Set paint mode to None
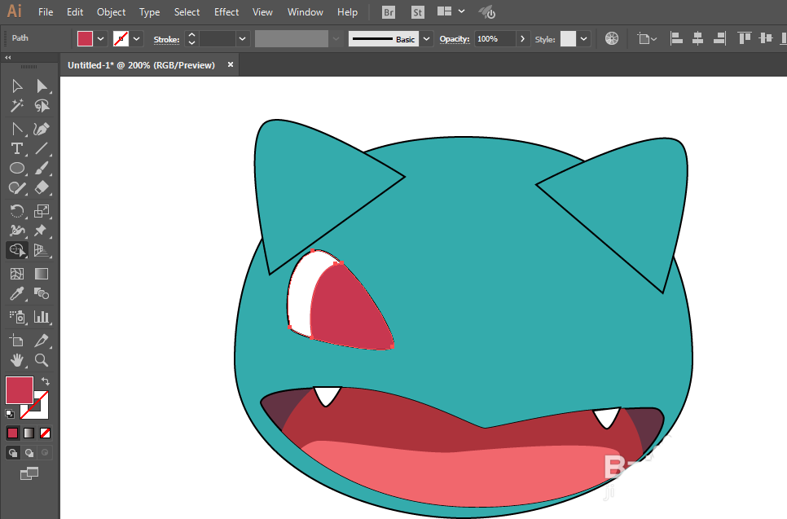Screen dimensions: 787x519 (46, 433)
